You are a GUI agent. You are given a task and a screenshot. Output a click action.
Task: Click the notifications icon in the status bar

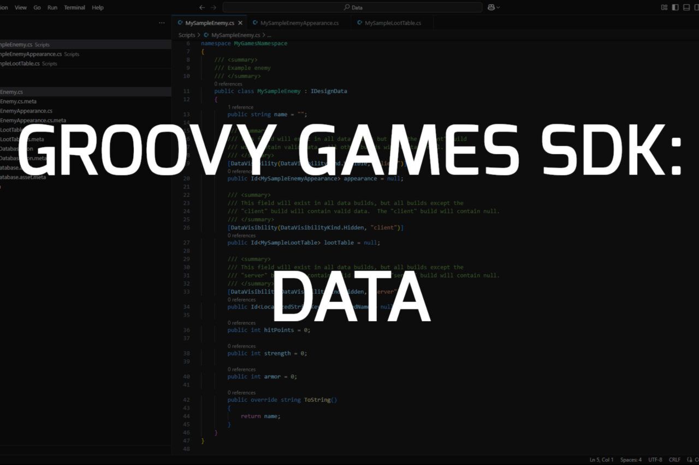point(695,460)
